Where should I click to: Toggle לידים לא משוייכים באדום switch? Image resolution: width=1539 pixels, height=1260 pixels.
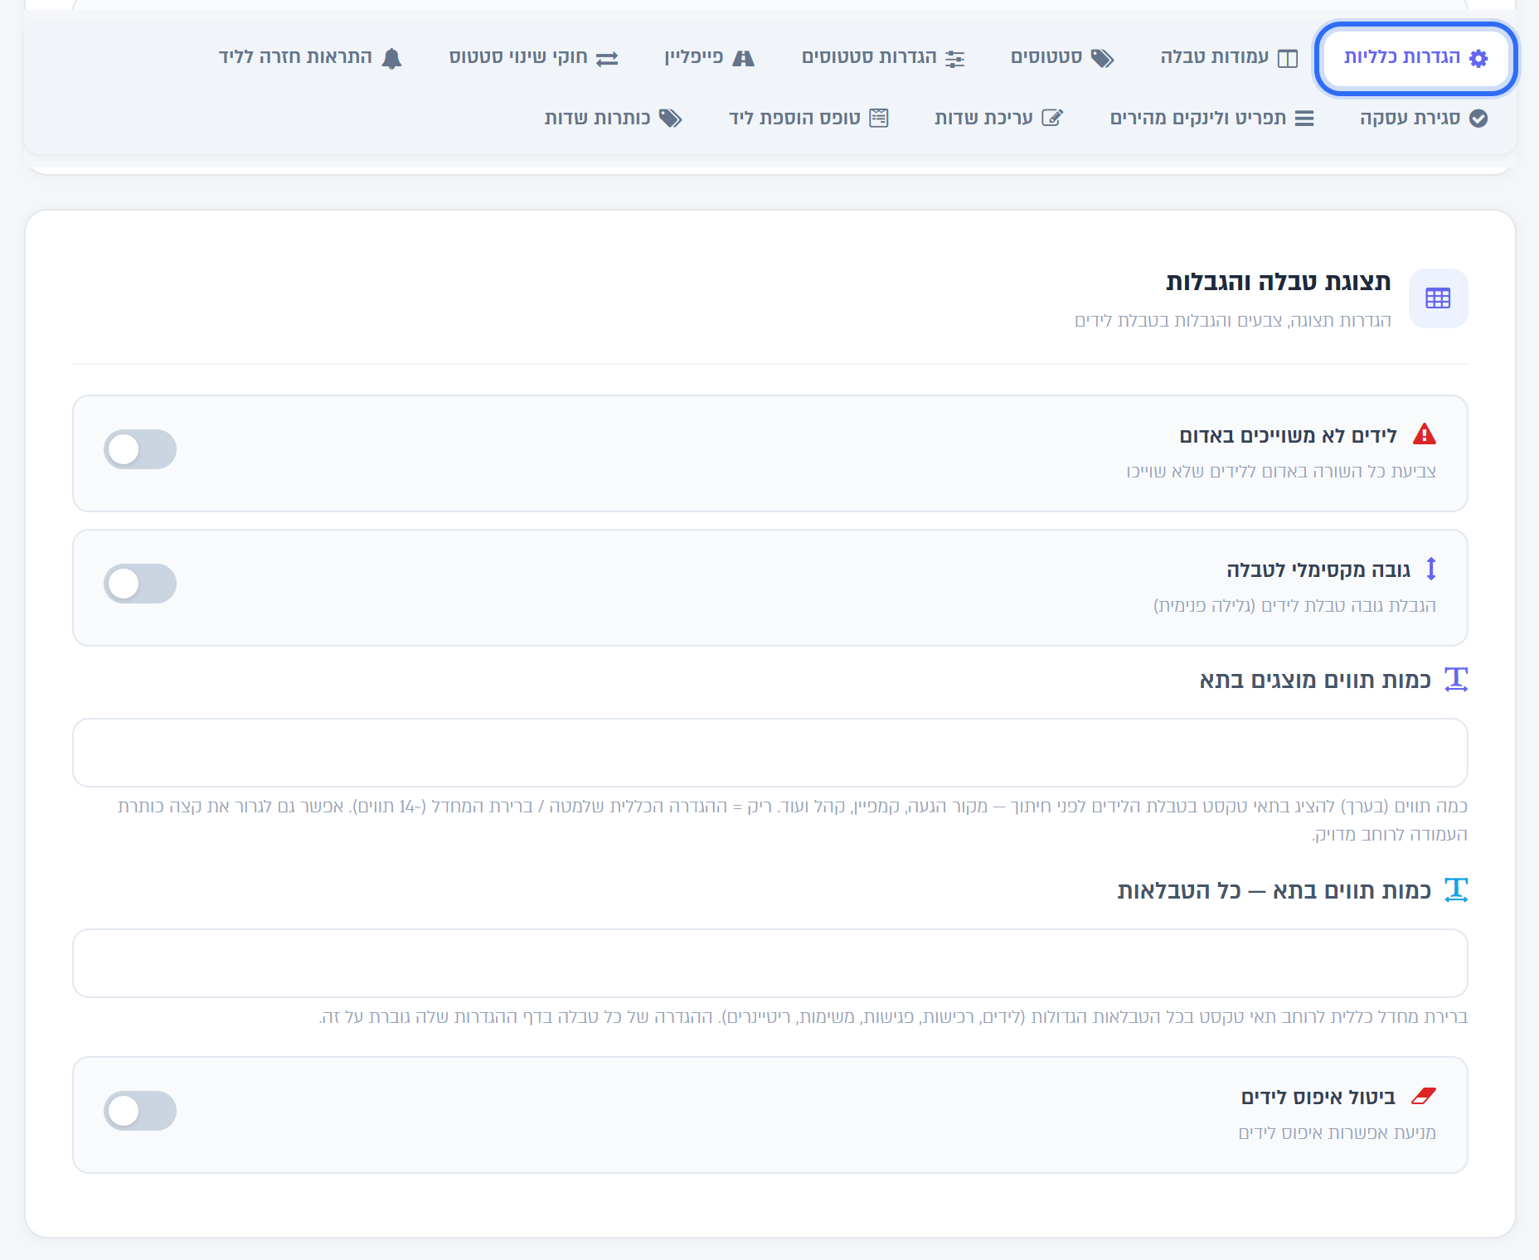[x=140, y=449]
